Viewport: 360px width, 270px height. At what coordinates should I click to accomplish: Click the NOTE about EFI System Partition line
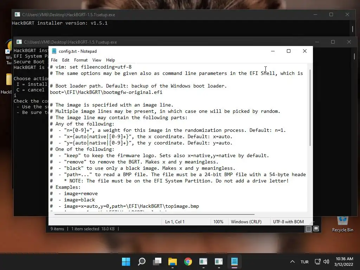[x=169, y=181]
